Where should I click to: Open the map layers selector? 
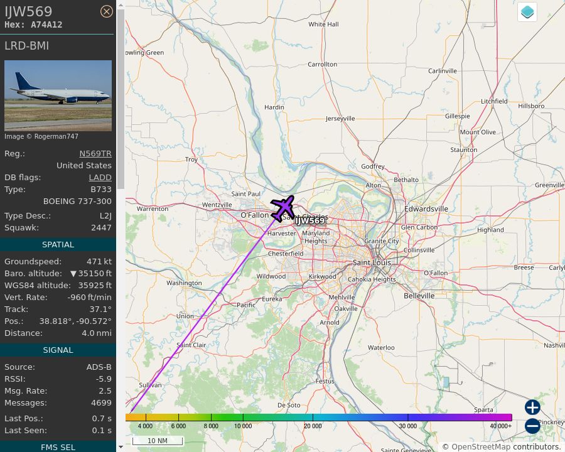(527, 11)
